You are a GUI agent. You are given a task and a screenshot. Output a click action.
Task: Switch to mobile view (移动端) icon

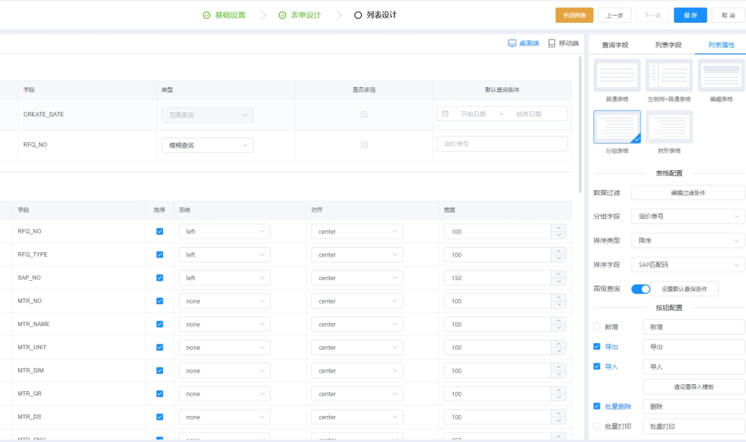(552, 44)
